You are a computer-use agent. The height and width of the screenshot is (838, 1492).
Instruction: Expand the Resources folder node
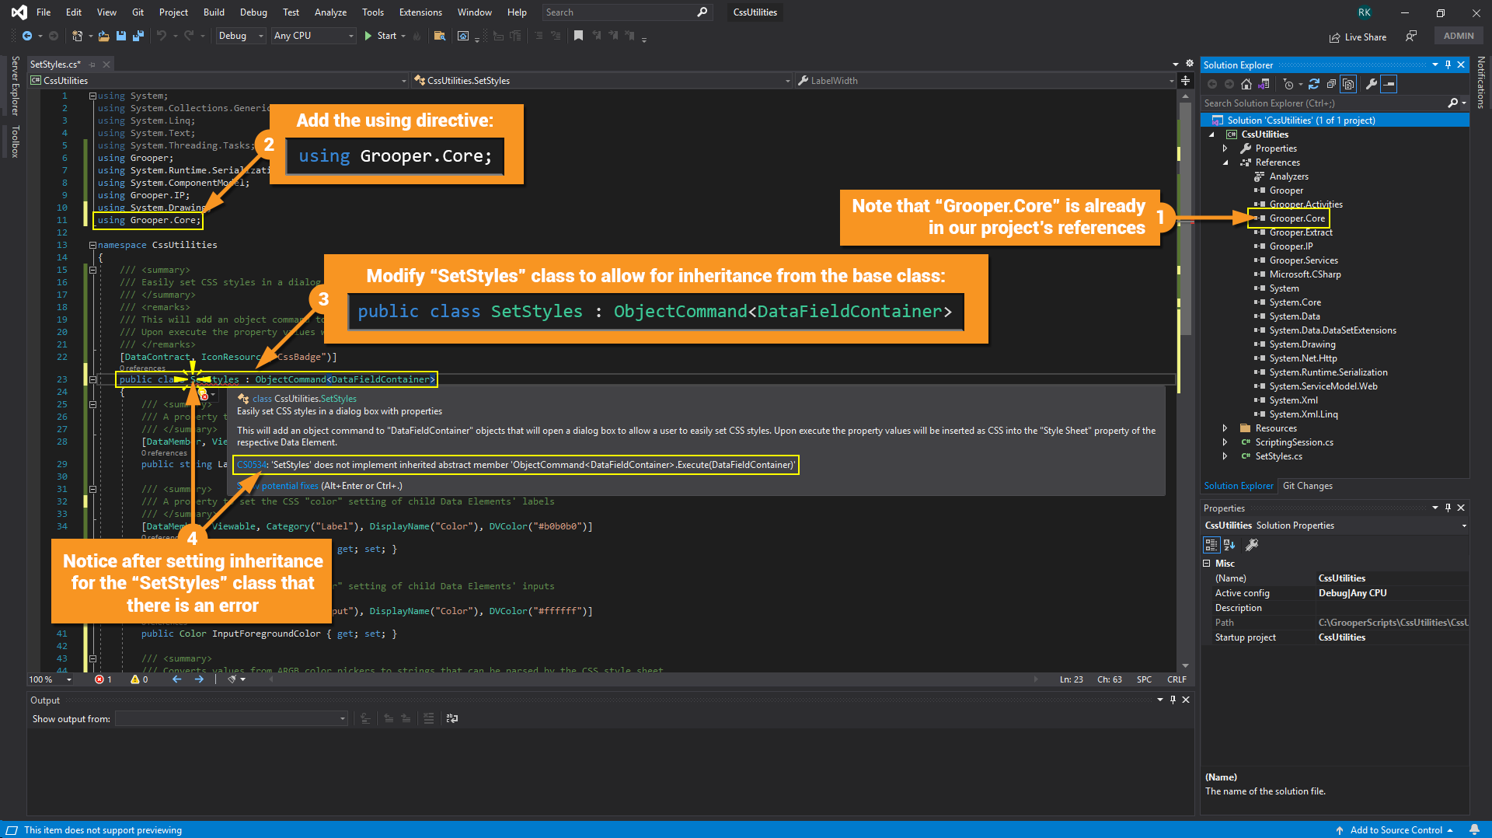click(1225, 428)
